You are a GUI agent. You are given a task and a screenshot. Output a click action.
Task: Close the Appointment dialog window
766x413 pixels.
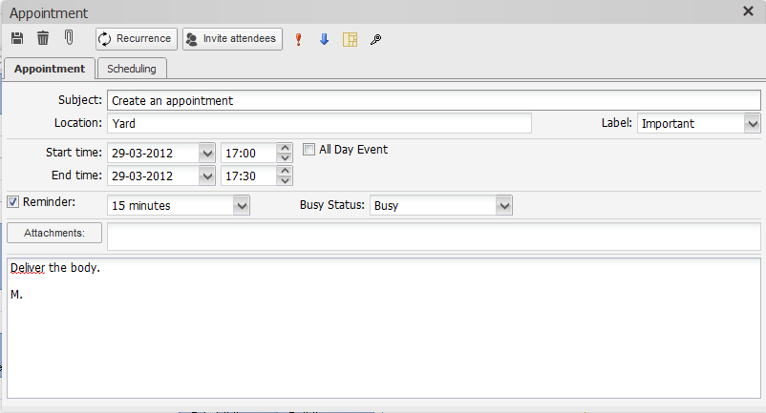coord(748,11)
